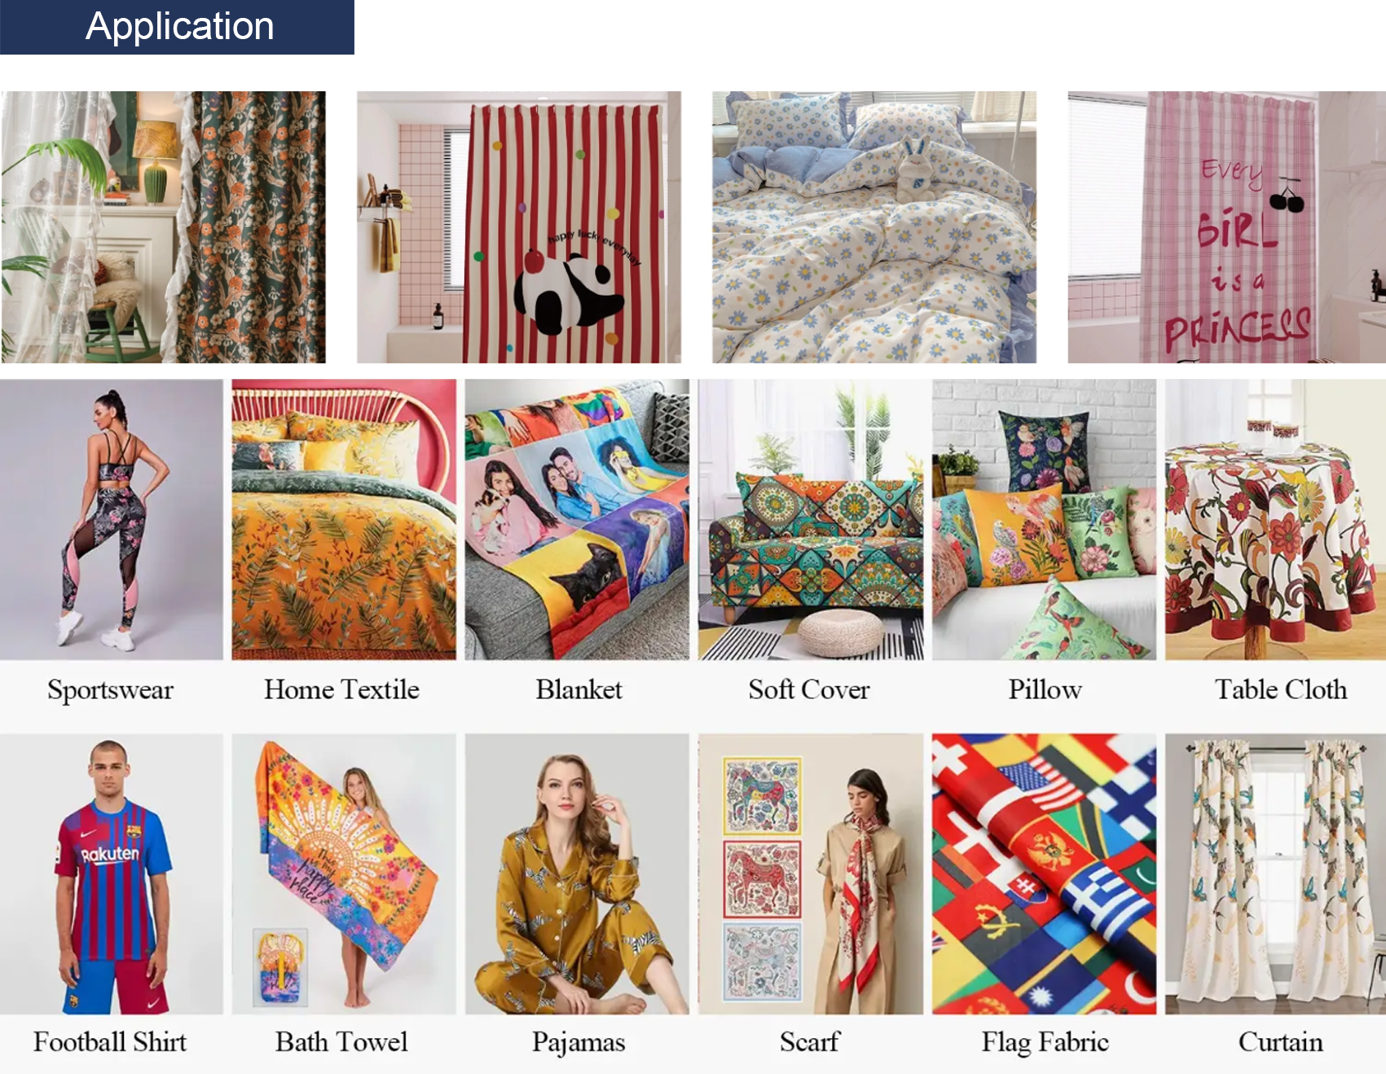Open the Pajamas gold silk image
This screenshot has width=1386, height=1074.
pos(577,874)
